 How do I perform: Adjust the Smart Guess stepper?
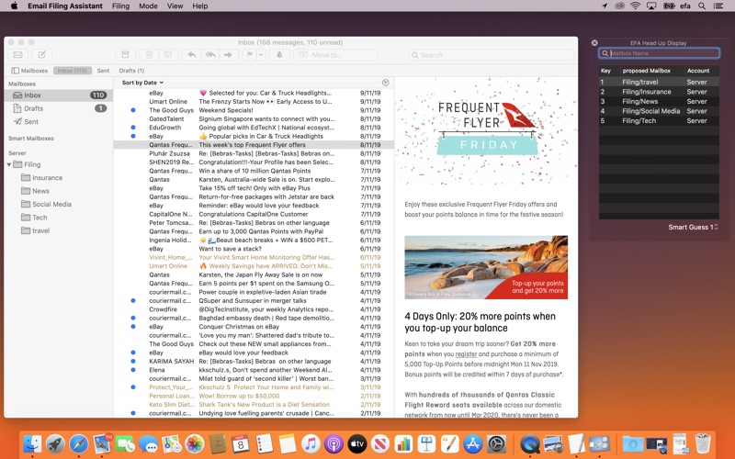pos(716,227)
